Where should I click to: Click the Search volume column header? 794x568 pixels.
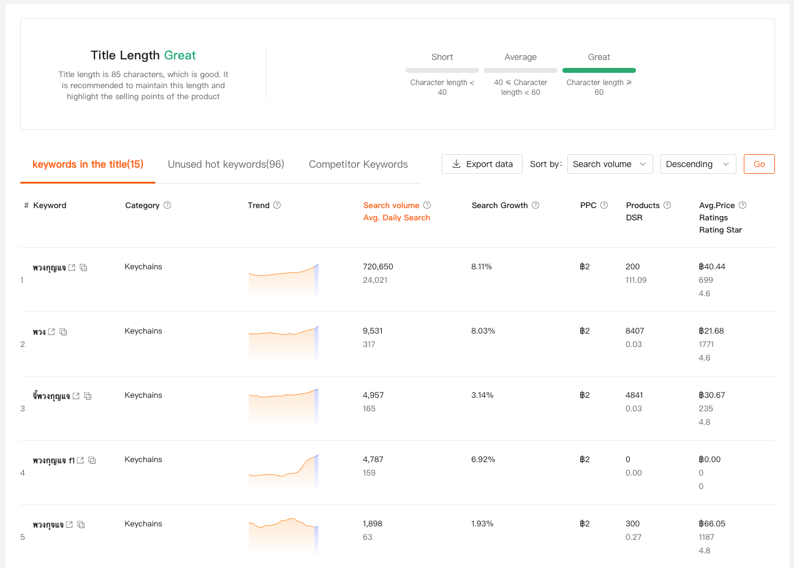click(391, 206)
